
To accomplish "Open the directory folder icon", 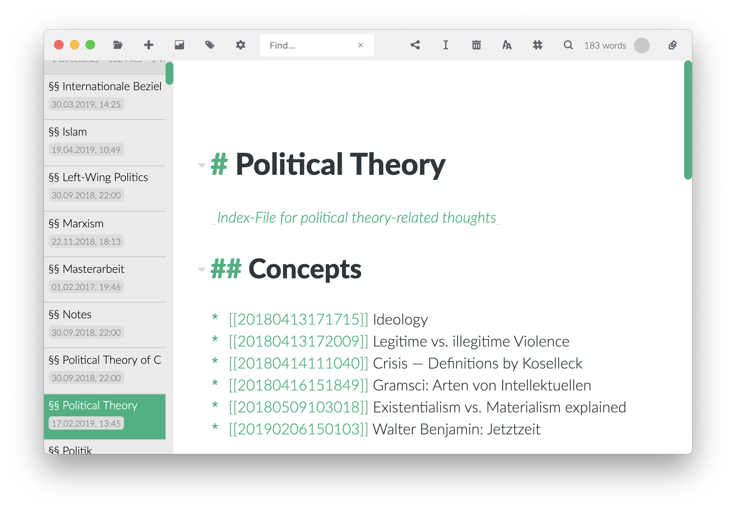I will (118, 45).
